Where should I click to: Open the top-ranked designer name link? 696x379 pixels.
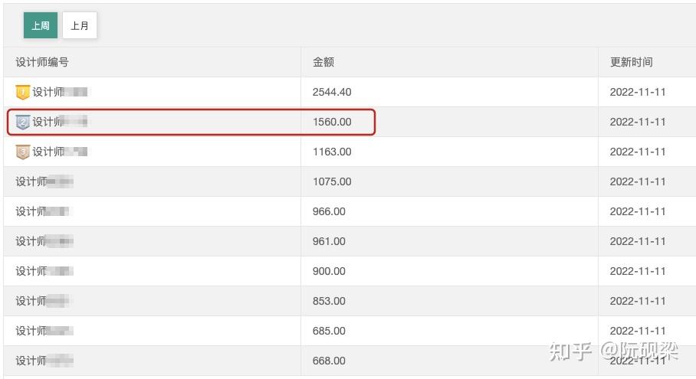pyautogui.click(x=60, y=92)
